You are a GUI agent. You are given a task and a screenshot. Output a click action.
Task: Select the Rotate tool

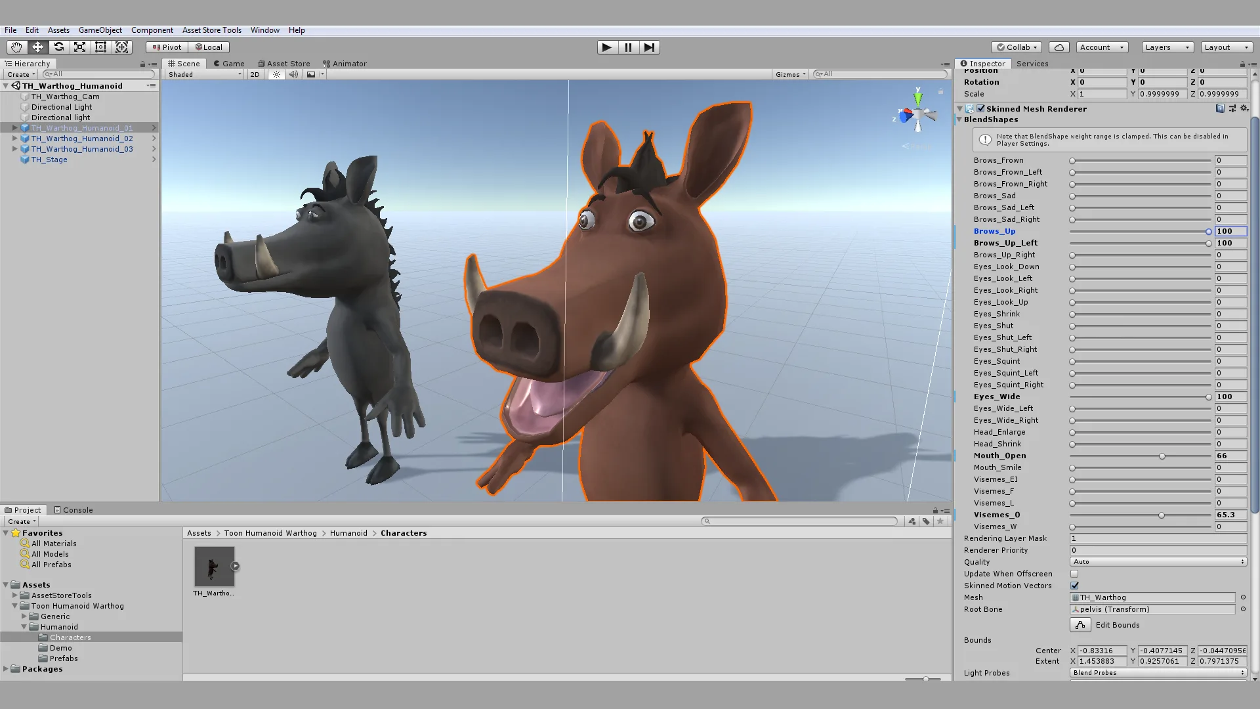point(58,47)
